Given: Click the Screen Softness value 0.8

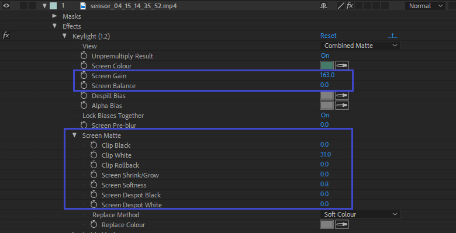Looking at the screenshot, I should pyautogui.click(x=324, y=184).
